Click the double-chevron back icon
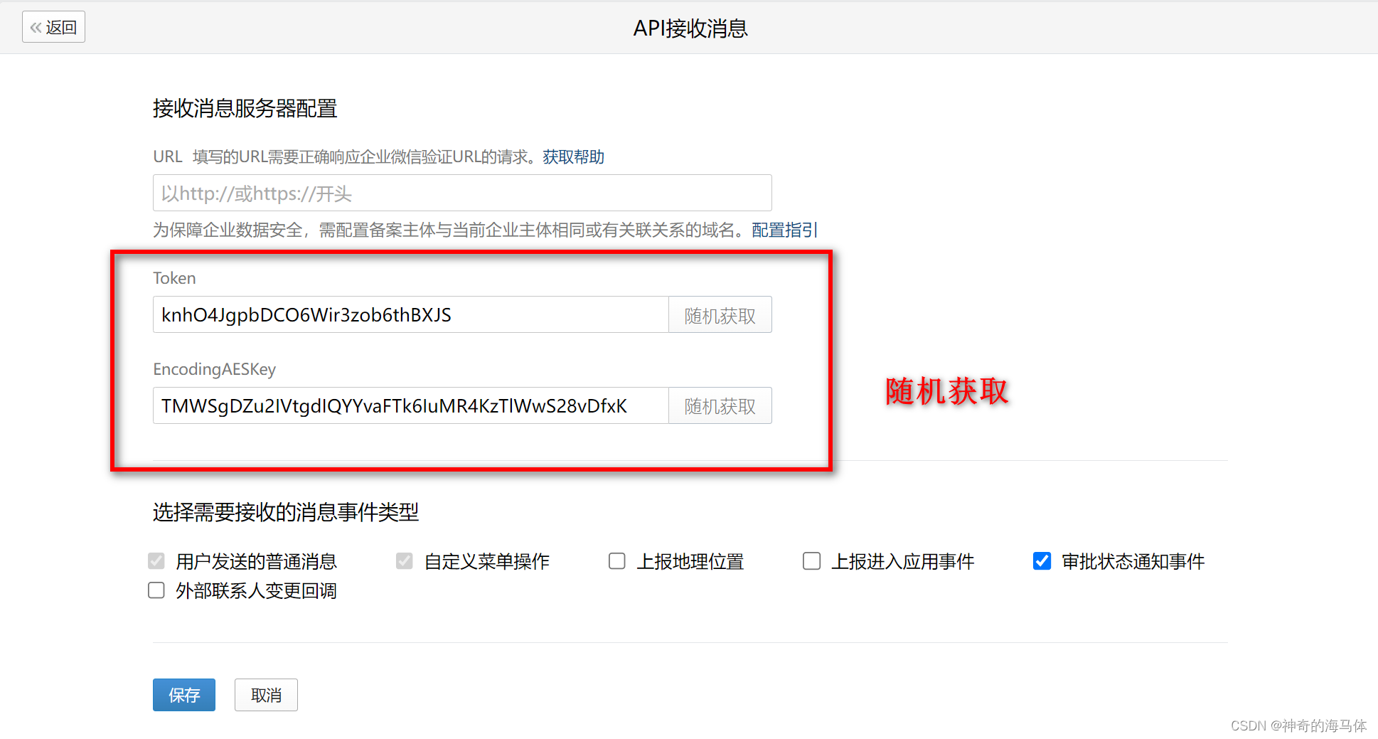Screen dimensions: 1378x739 pos(35,26)
